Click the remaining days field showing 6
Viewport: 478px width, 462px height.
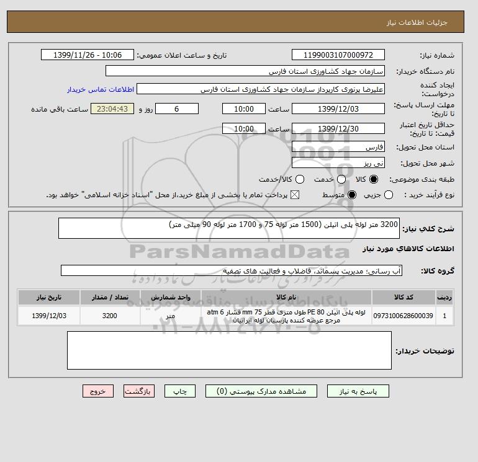pyautogui.click(x=177, y=109)
